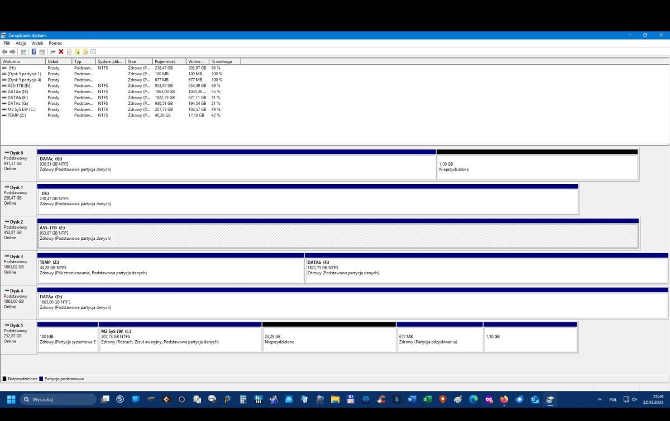Viewport: 670px width, 421px height.
Task: Sort by the % wolnego column header
Action: (225, 61)
